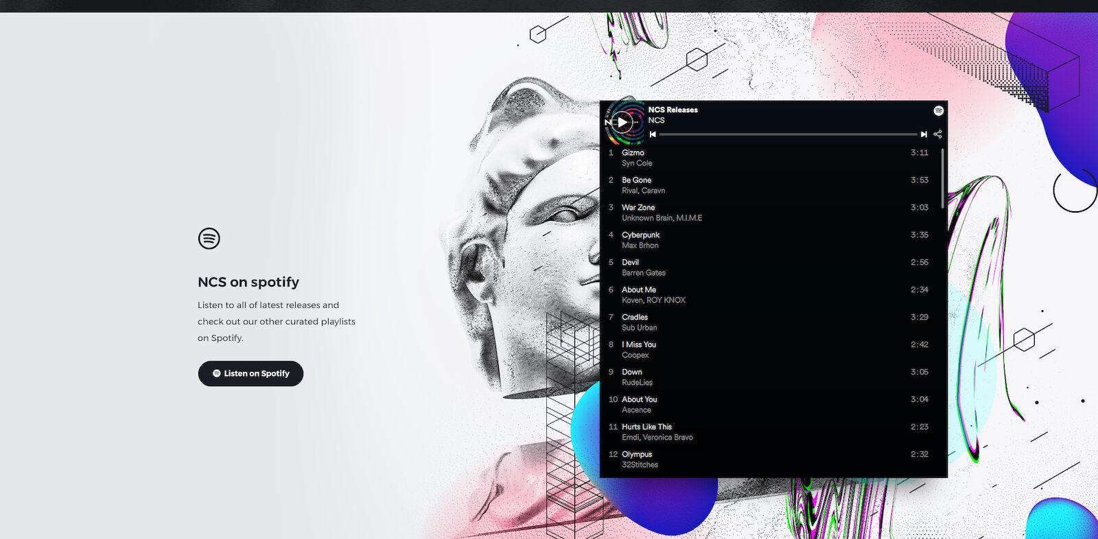Click the tracklist scrollbar

point(942,178)
